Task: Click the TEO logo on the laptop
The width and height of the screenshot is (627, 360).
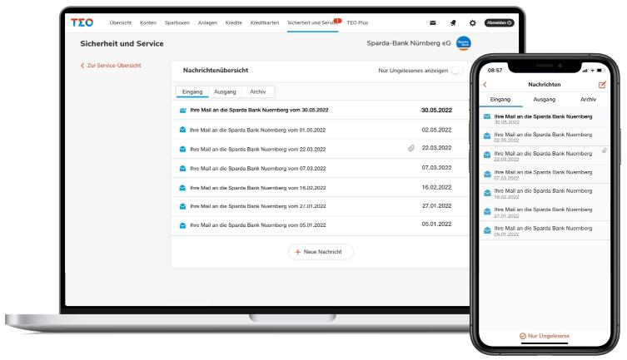Action: coord(82,22)
